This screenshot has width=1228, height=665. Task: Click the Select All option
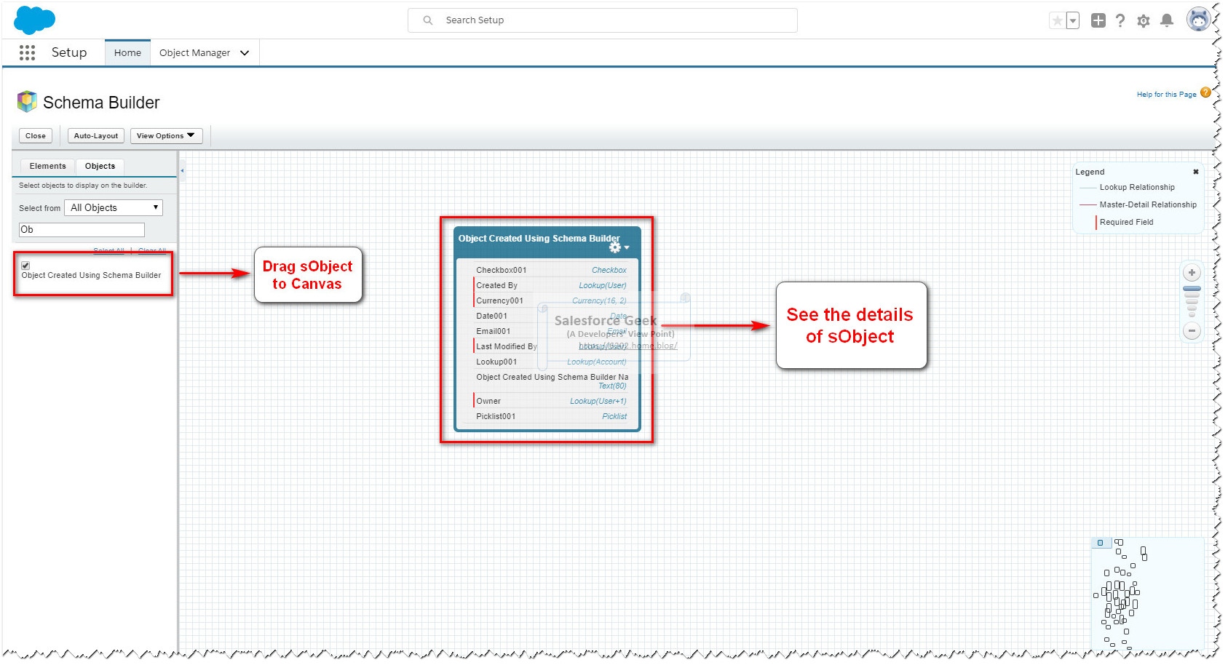(108, 250)
